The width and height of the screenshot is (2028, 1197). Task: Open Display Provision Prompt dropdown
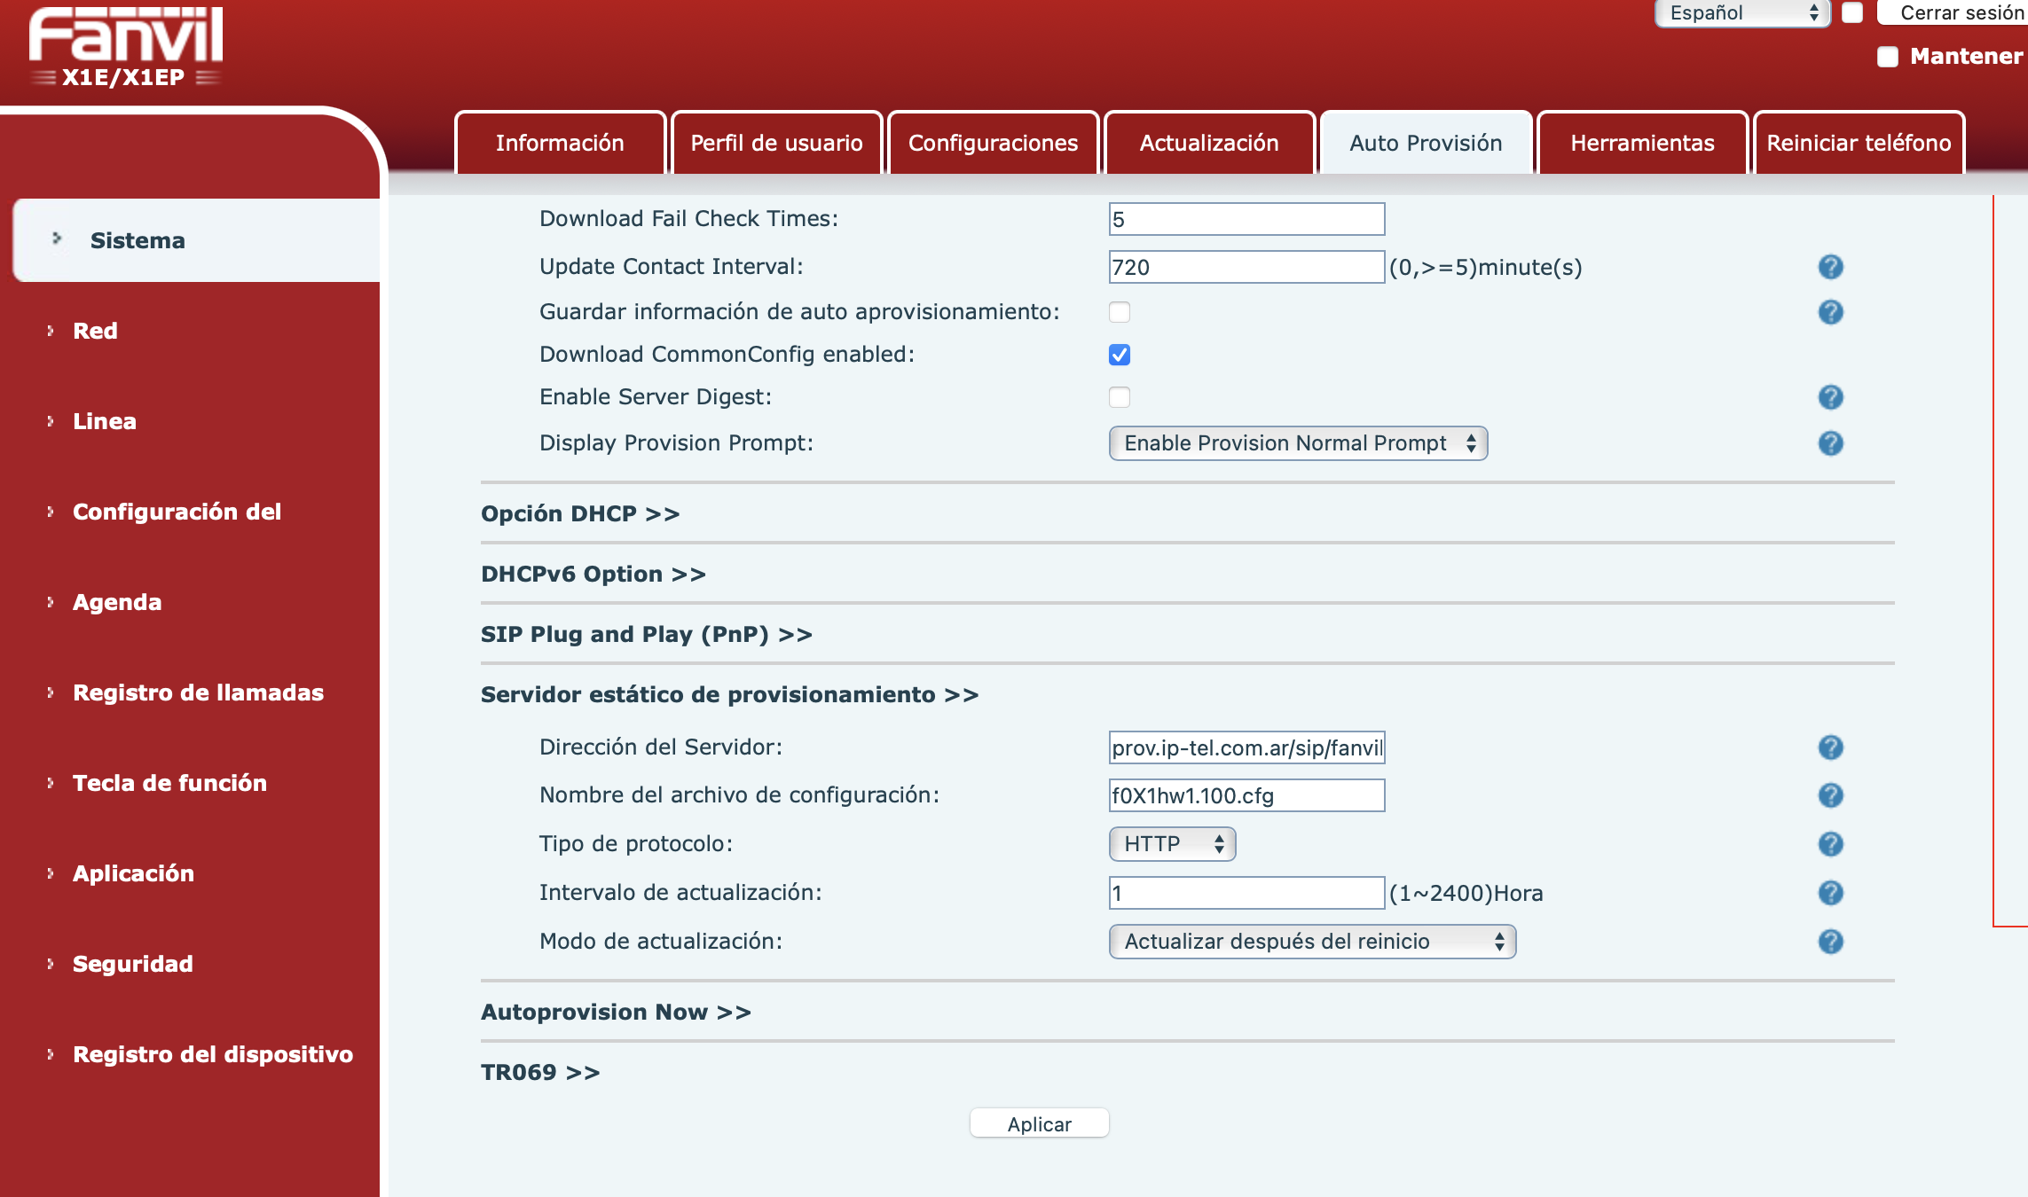point(1298,443)
